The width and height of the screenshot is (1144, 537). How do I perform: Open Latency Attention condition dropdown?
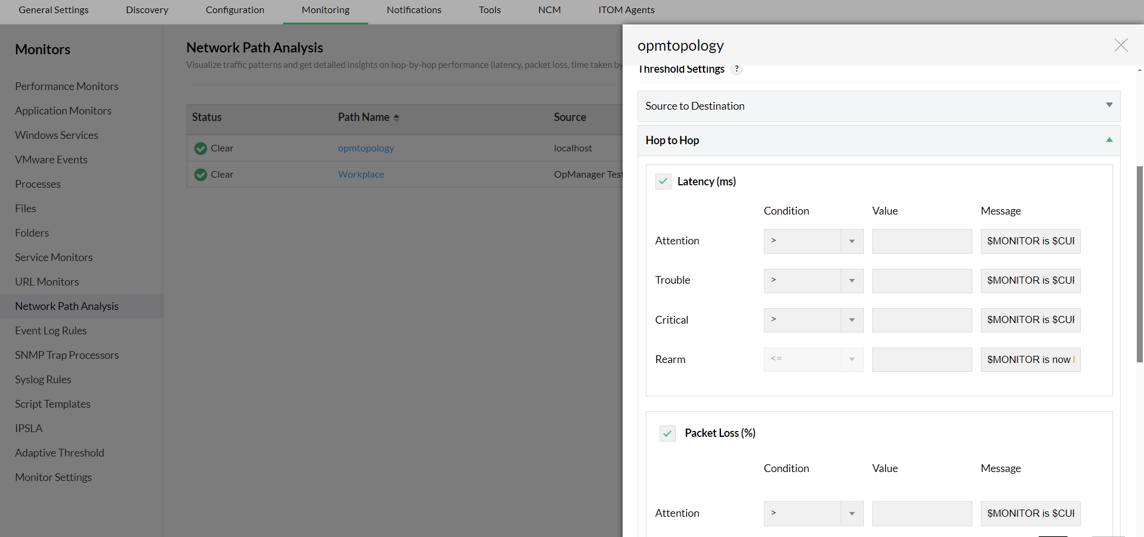click(851, 241)
